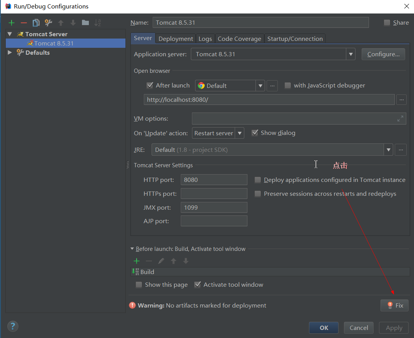This screenshot has width=414, height=338.
Task: Toggle the Show dialog checkbox
Action: pos(255,133)
